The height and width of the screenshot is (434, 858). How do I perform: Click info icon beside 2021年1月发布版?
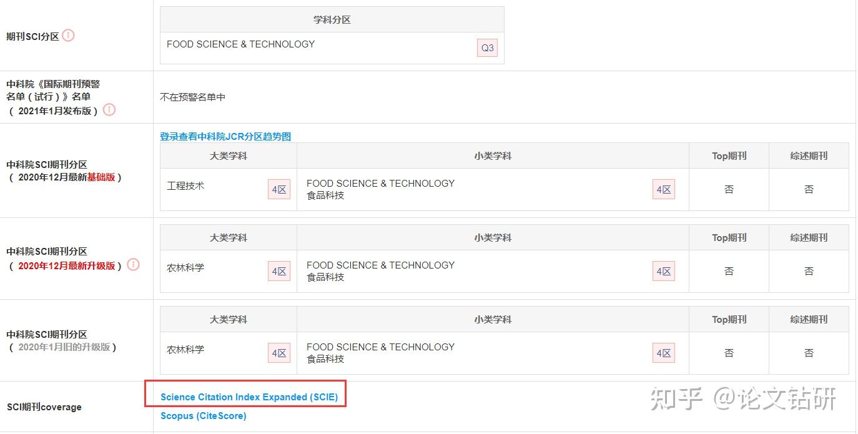tap(109, 110)
